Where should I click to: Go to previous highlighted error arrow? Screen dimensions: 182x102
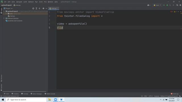coord(178,12)
